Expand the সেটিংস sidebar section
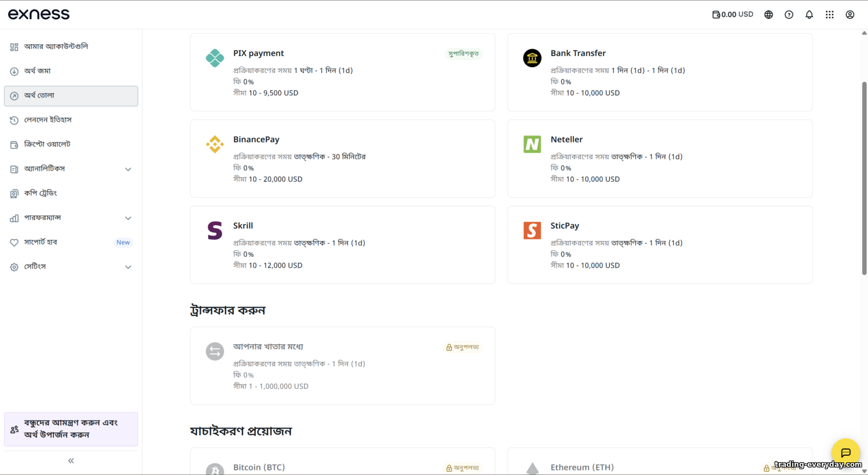 point(71,267)
